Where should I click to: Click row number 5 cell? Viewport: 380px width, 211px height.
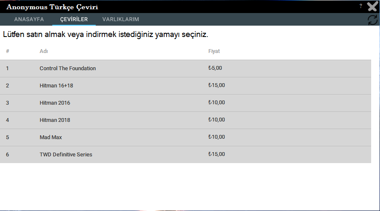(7, 137)
